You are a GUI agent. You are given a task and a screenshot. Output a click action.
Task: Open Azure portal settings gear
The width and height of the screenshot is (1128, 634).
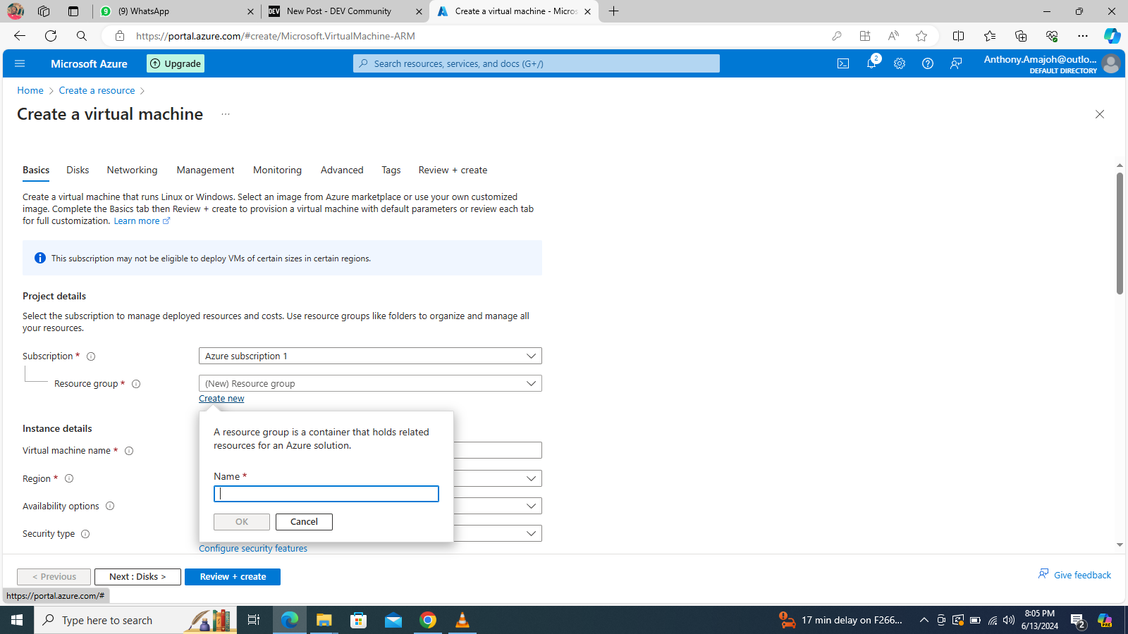coord(900,63)
